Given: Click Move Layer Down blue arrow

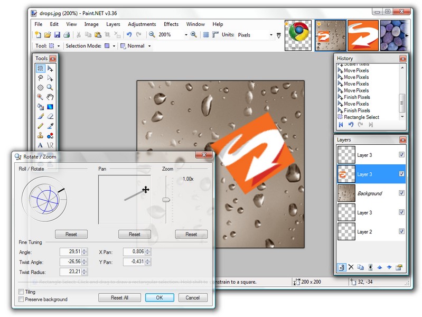Looking at the screenshot, I should (x=389, y=267).
